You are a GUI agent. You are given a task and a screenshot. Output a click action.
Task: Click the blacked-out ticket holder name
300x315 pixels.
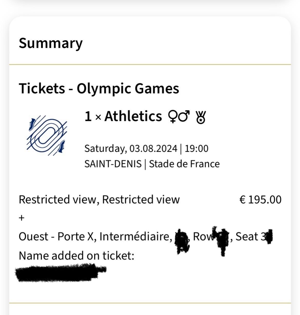[x=60, y=273]
